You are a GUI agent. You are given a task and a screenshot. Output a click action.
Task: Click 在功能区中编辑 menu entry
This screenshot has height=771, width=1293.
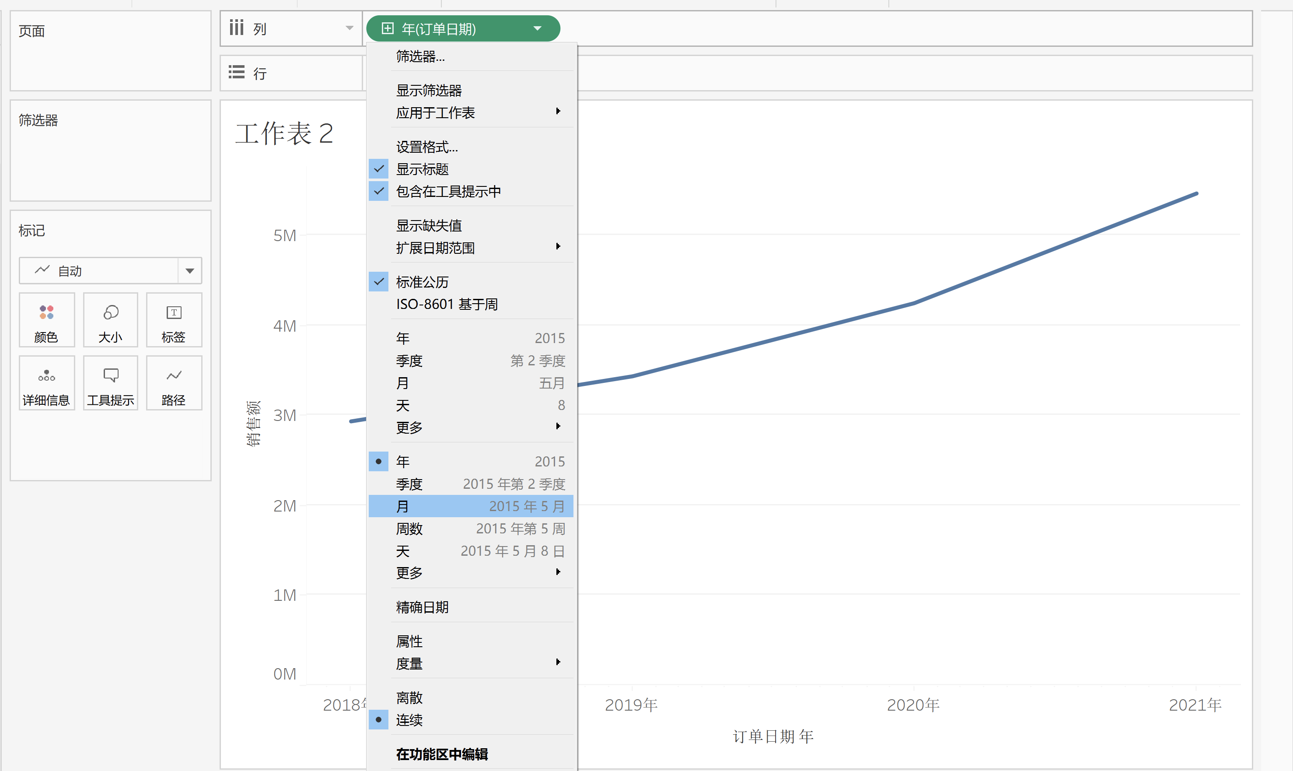(x=471, y=754)
